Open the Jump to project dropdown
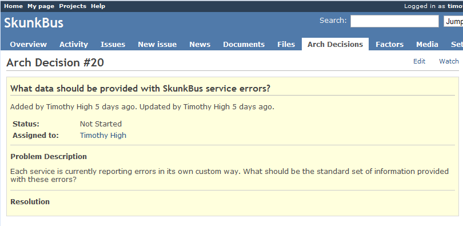The height and width of the screenshot is (226, 463). pyautogui.click(x=453, y=21)
